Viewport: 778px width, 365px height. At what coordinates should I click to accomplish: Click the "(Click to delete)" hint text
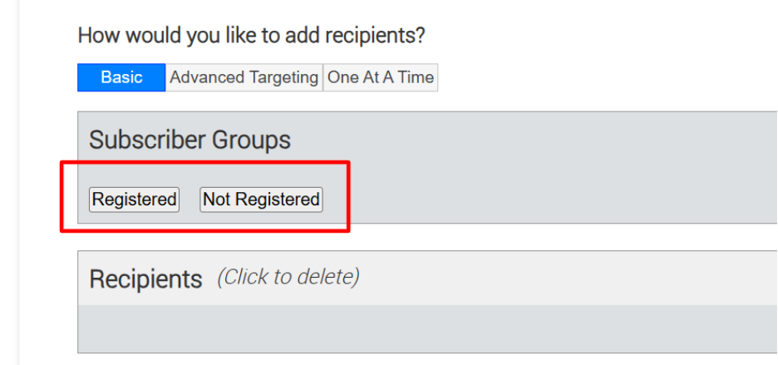coord(288,277)
